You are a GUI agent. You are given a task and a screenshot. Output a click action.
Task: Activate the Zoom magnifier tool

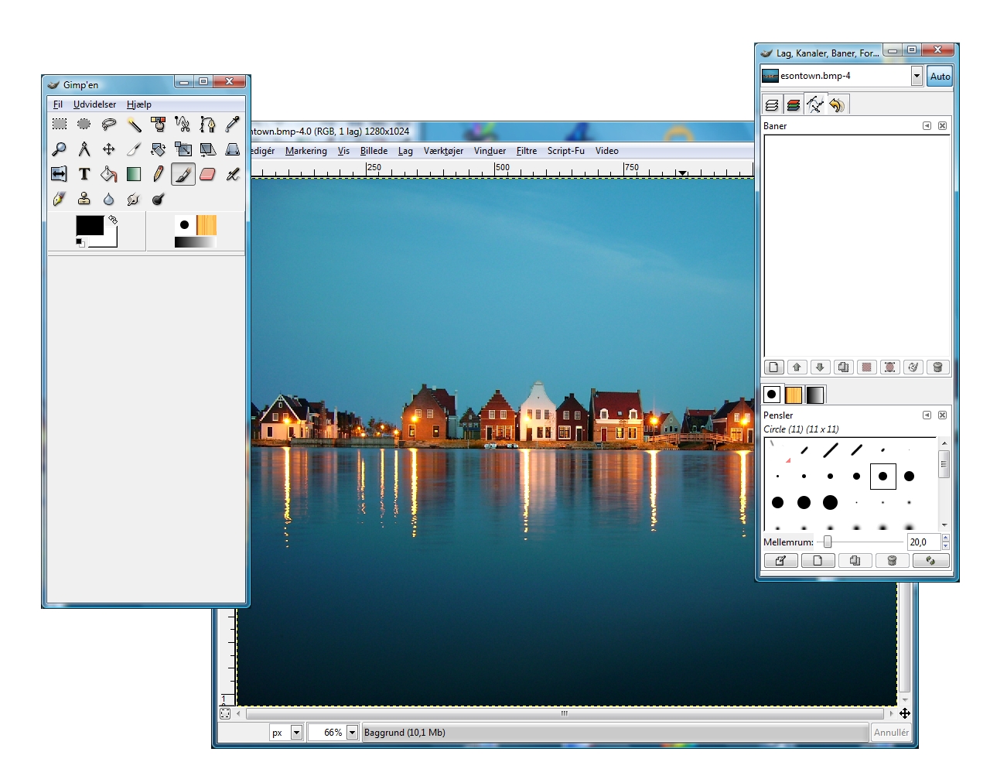pos(60,149)
